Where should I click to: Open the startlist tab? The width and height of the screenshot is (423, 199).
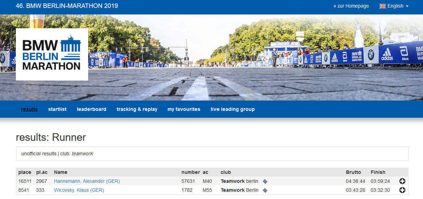(x=57, y=109)
